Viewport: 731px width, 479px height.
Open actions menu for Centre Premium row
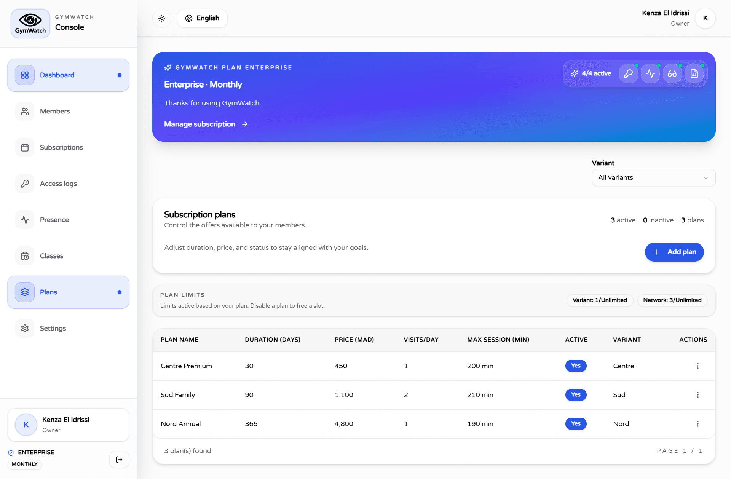(x=697, y=366)
